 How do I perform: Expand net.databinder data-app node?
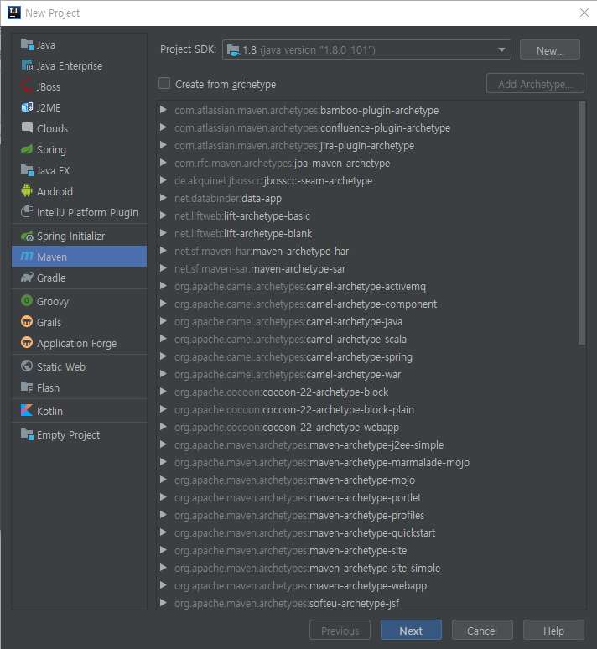click(164, 198)
